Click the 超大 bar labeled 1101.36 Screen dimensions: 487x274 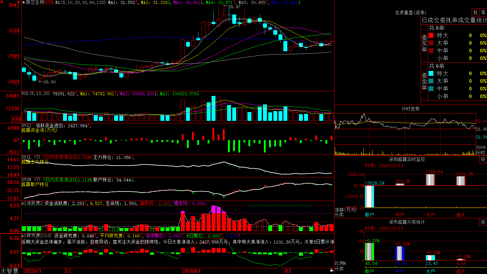click(x=461, y=181)
